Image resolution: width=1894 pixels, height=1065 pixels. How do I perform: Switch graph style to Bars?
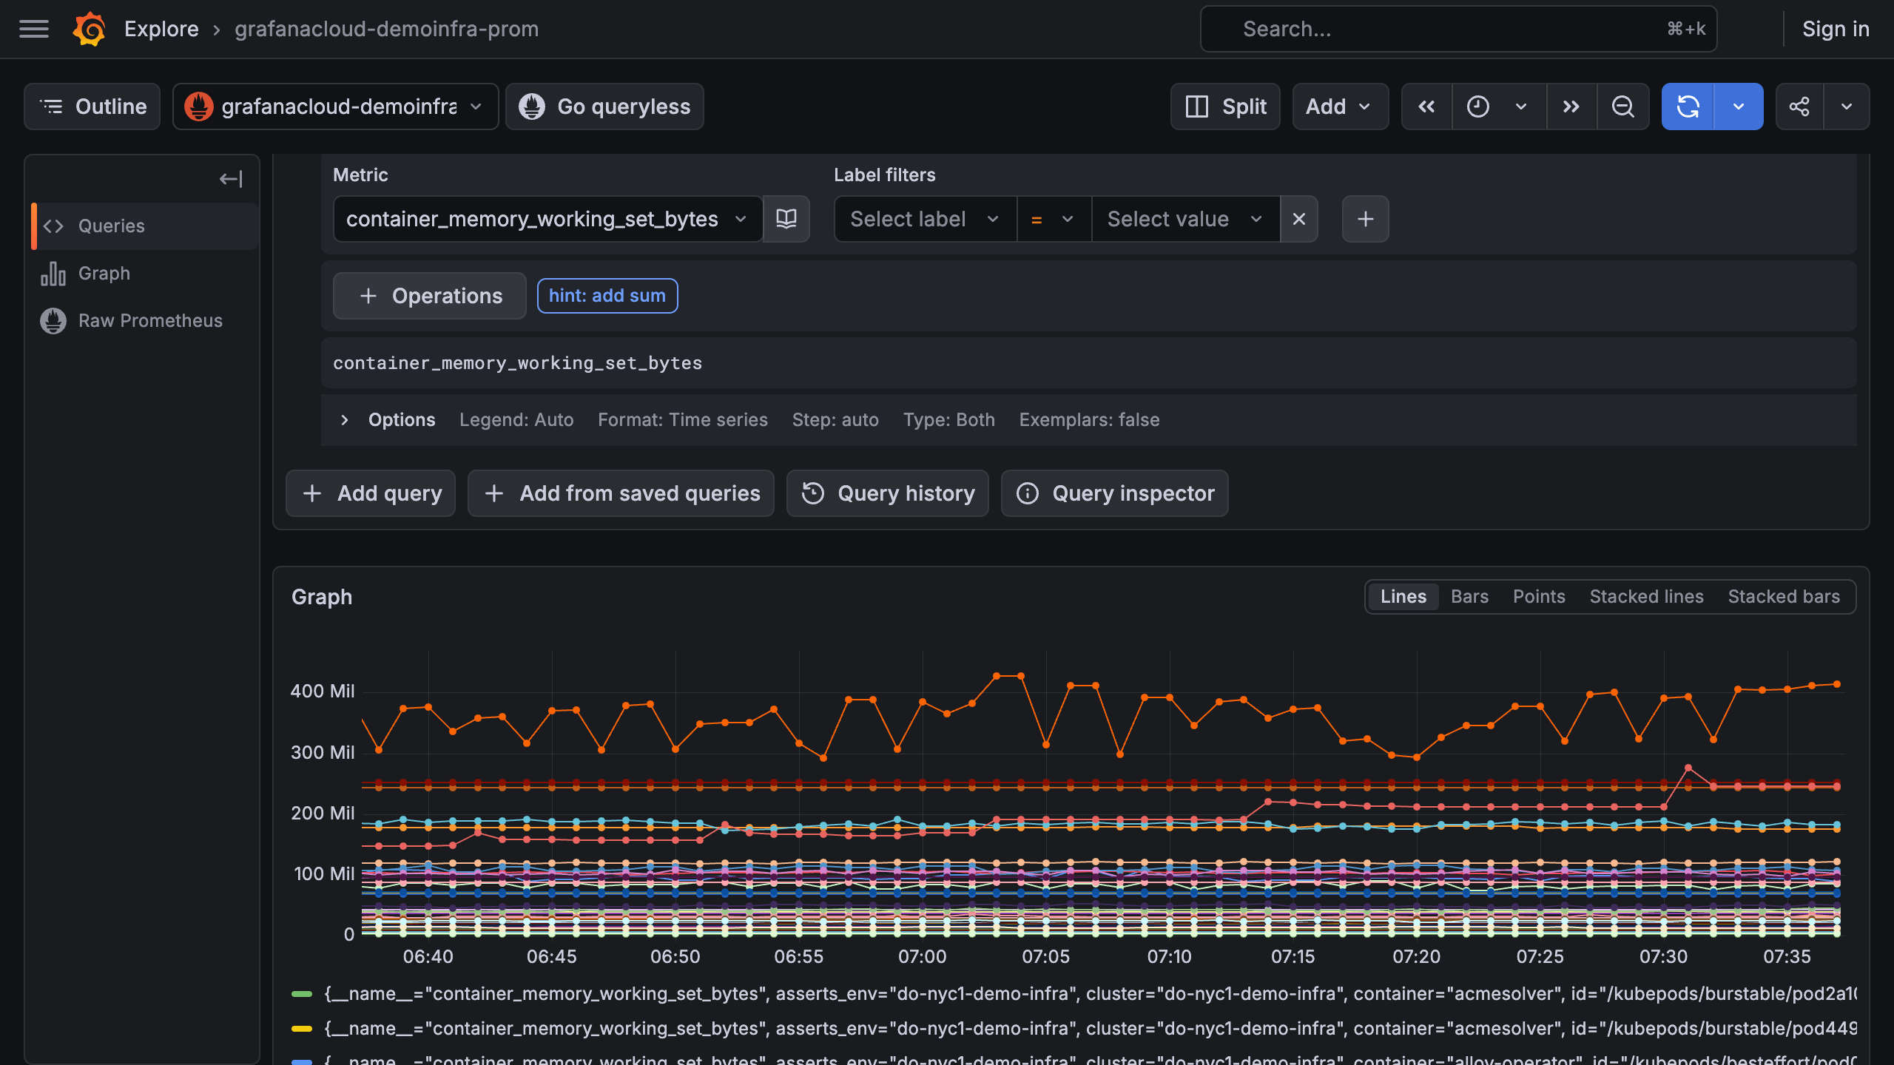click(x=1469, y=597)
